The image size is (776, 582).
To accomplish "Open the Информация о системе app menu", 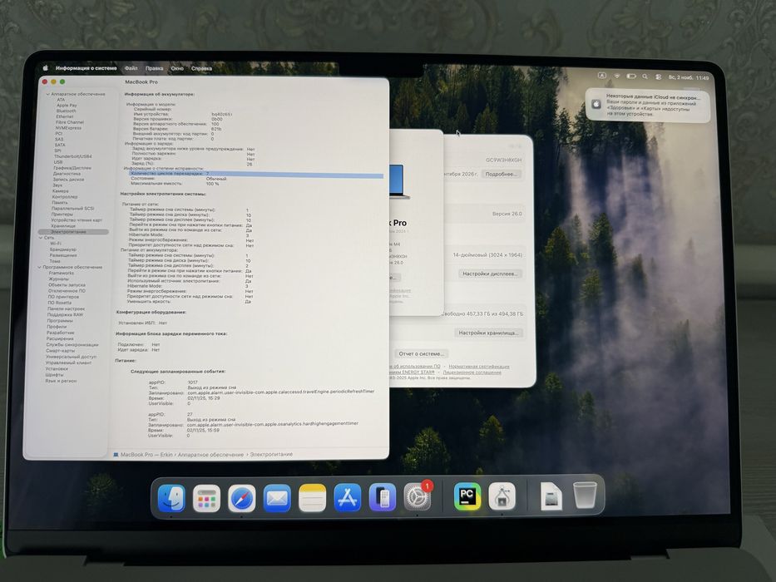I will click(x=86, y=68).
